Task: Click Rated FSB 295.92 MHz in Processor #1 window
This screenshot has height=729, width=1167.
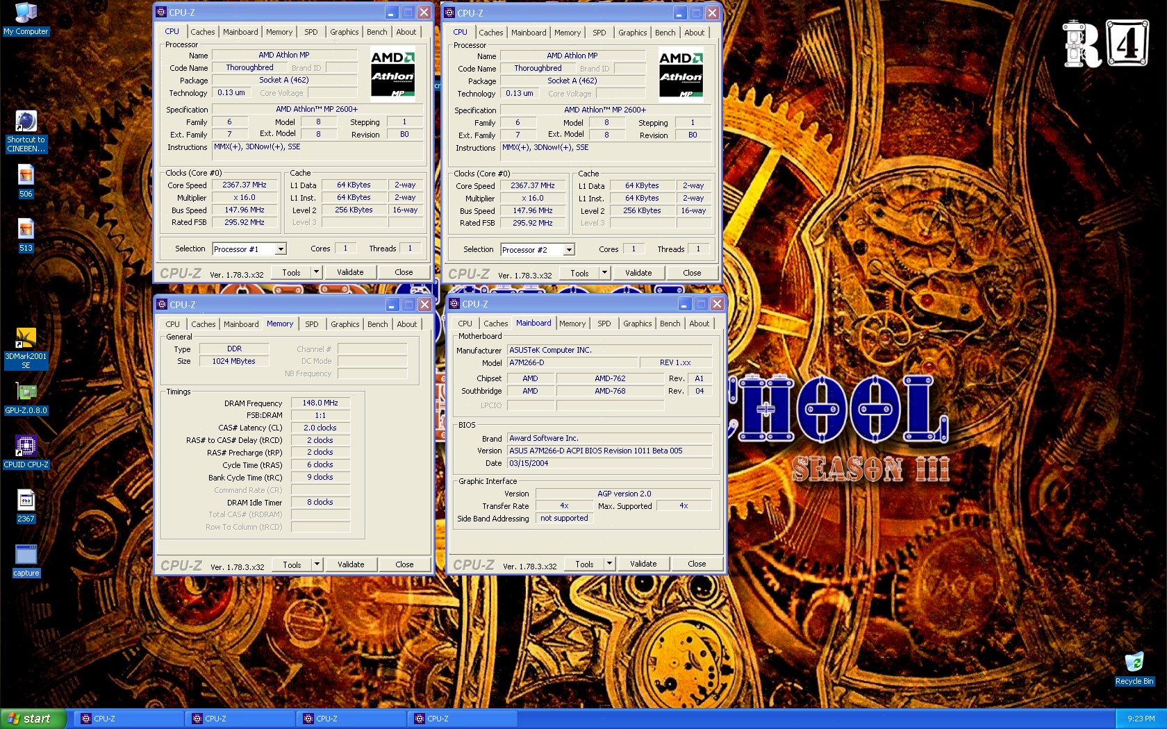Action: pyautogui.click(x=245, y=222)
